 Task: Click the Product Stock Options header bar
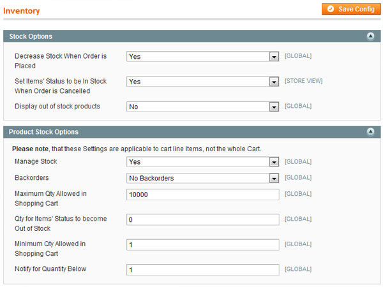pyautogui.click(x=191, y=132)
